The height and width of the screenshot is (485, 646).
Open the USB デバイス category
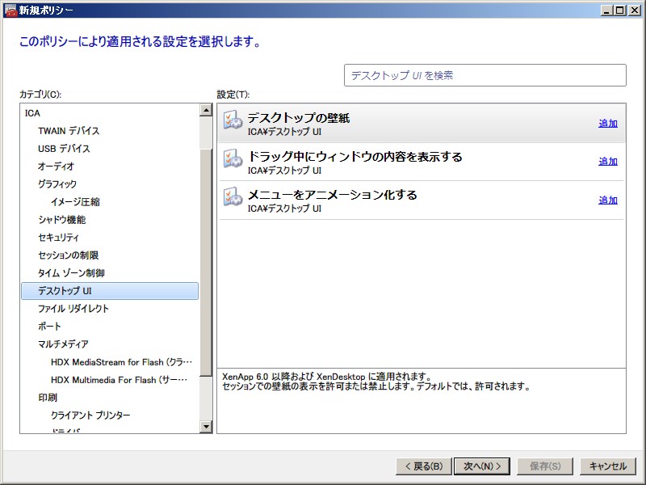tap(64, 149)
